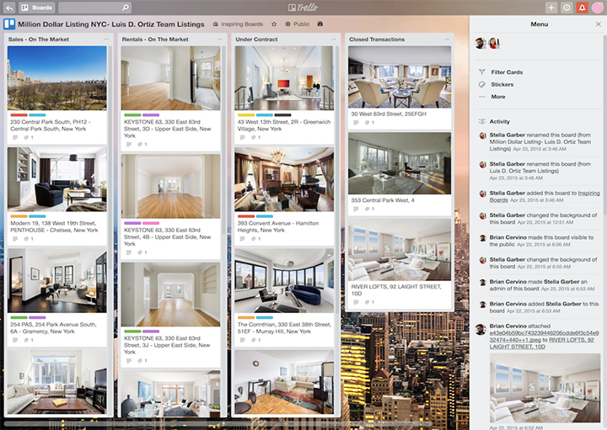Click second member avatar in Menu panel

tap(494, 43)
